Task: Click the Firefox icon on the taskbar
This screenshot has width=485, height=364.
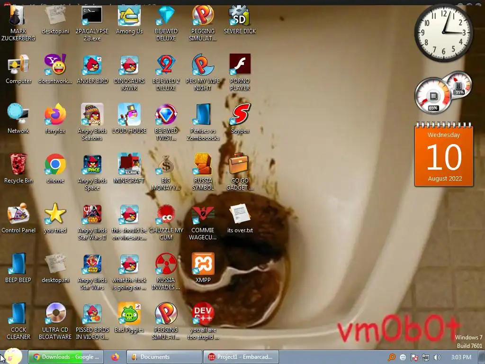Action: click(115, 357)
